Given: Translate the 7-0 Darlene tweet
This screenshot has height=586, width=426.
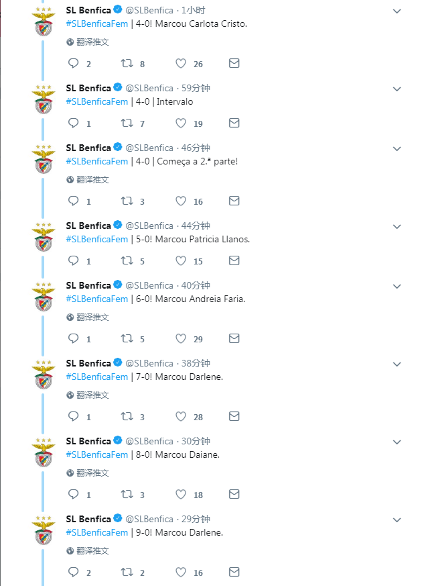Looking at the screenshot, I should pos(88,395).
